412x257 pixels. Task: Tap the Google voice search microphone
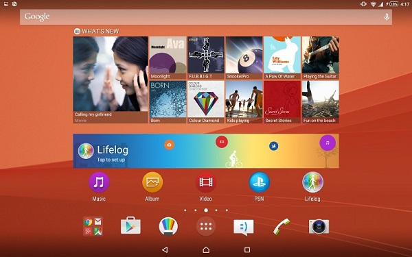pyautogui.click(x=387, y=17)
